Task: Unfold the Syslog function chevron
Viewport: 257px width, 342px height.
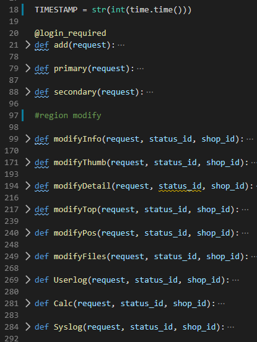Action: point(28,327)
